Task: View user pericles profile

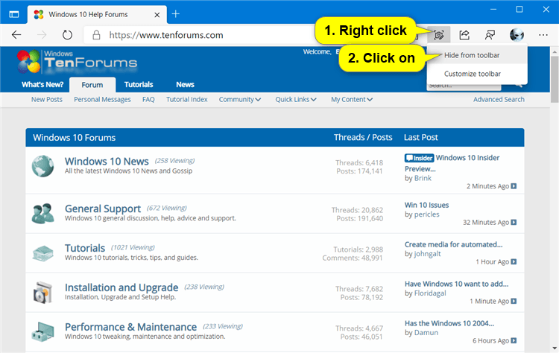Action: pos(427,214)
